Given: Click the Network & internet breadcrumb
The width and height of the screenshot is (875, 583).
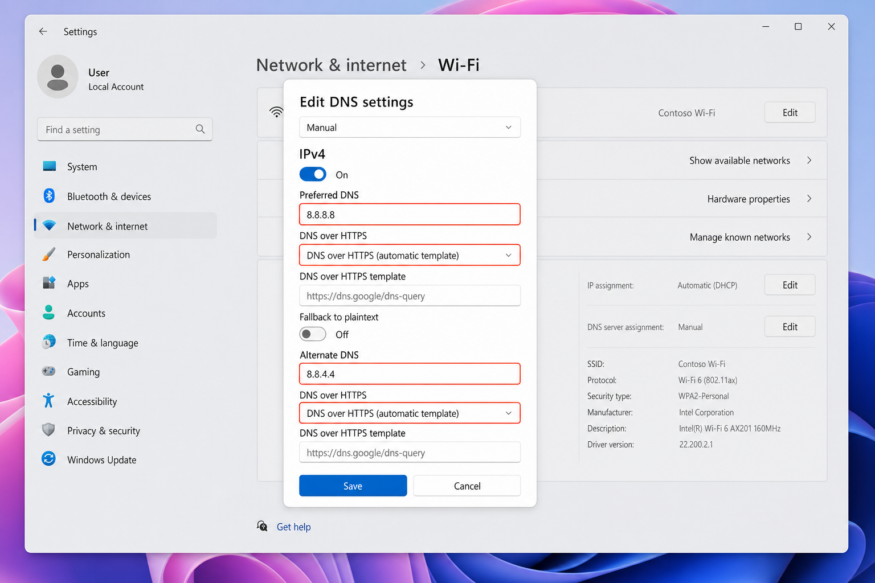Looking at the screenshot, I should coord(331,65).
